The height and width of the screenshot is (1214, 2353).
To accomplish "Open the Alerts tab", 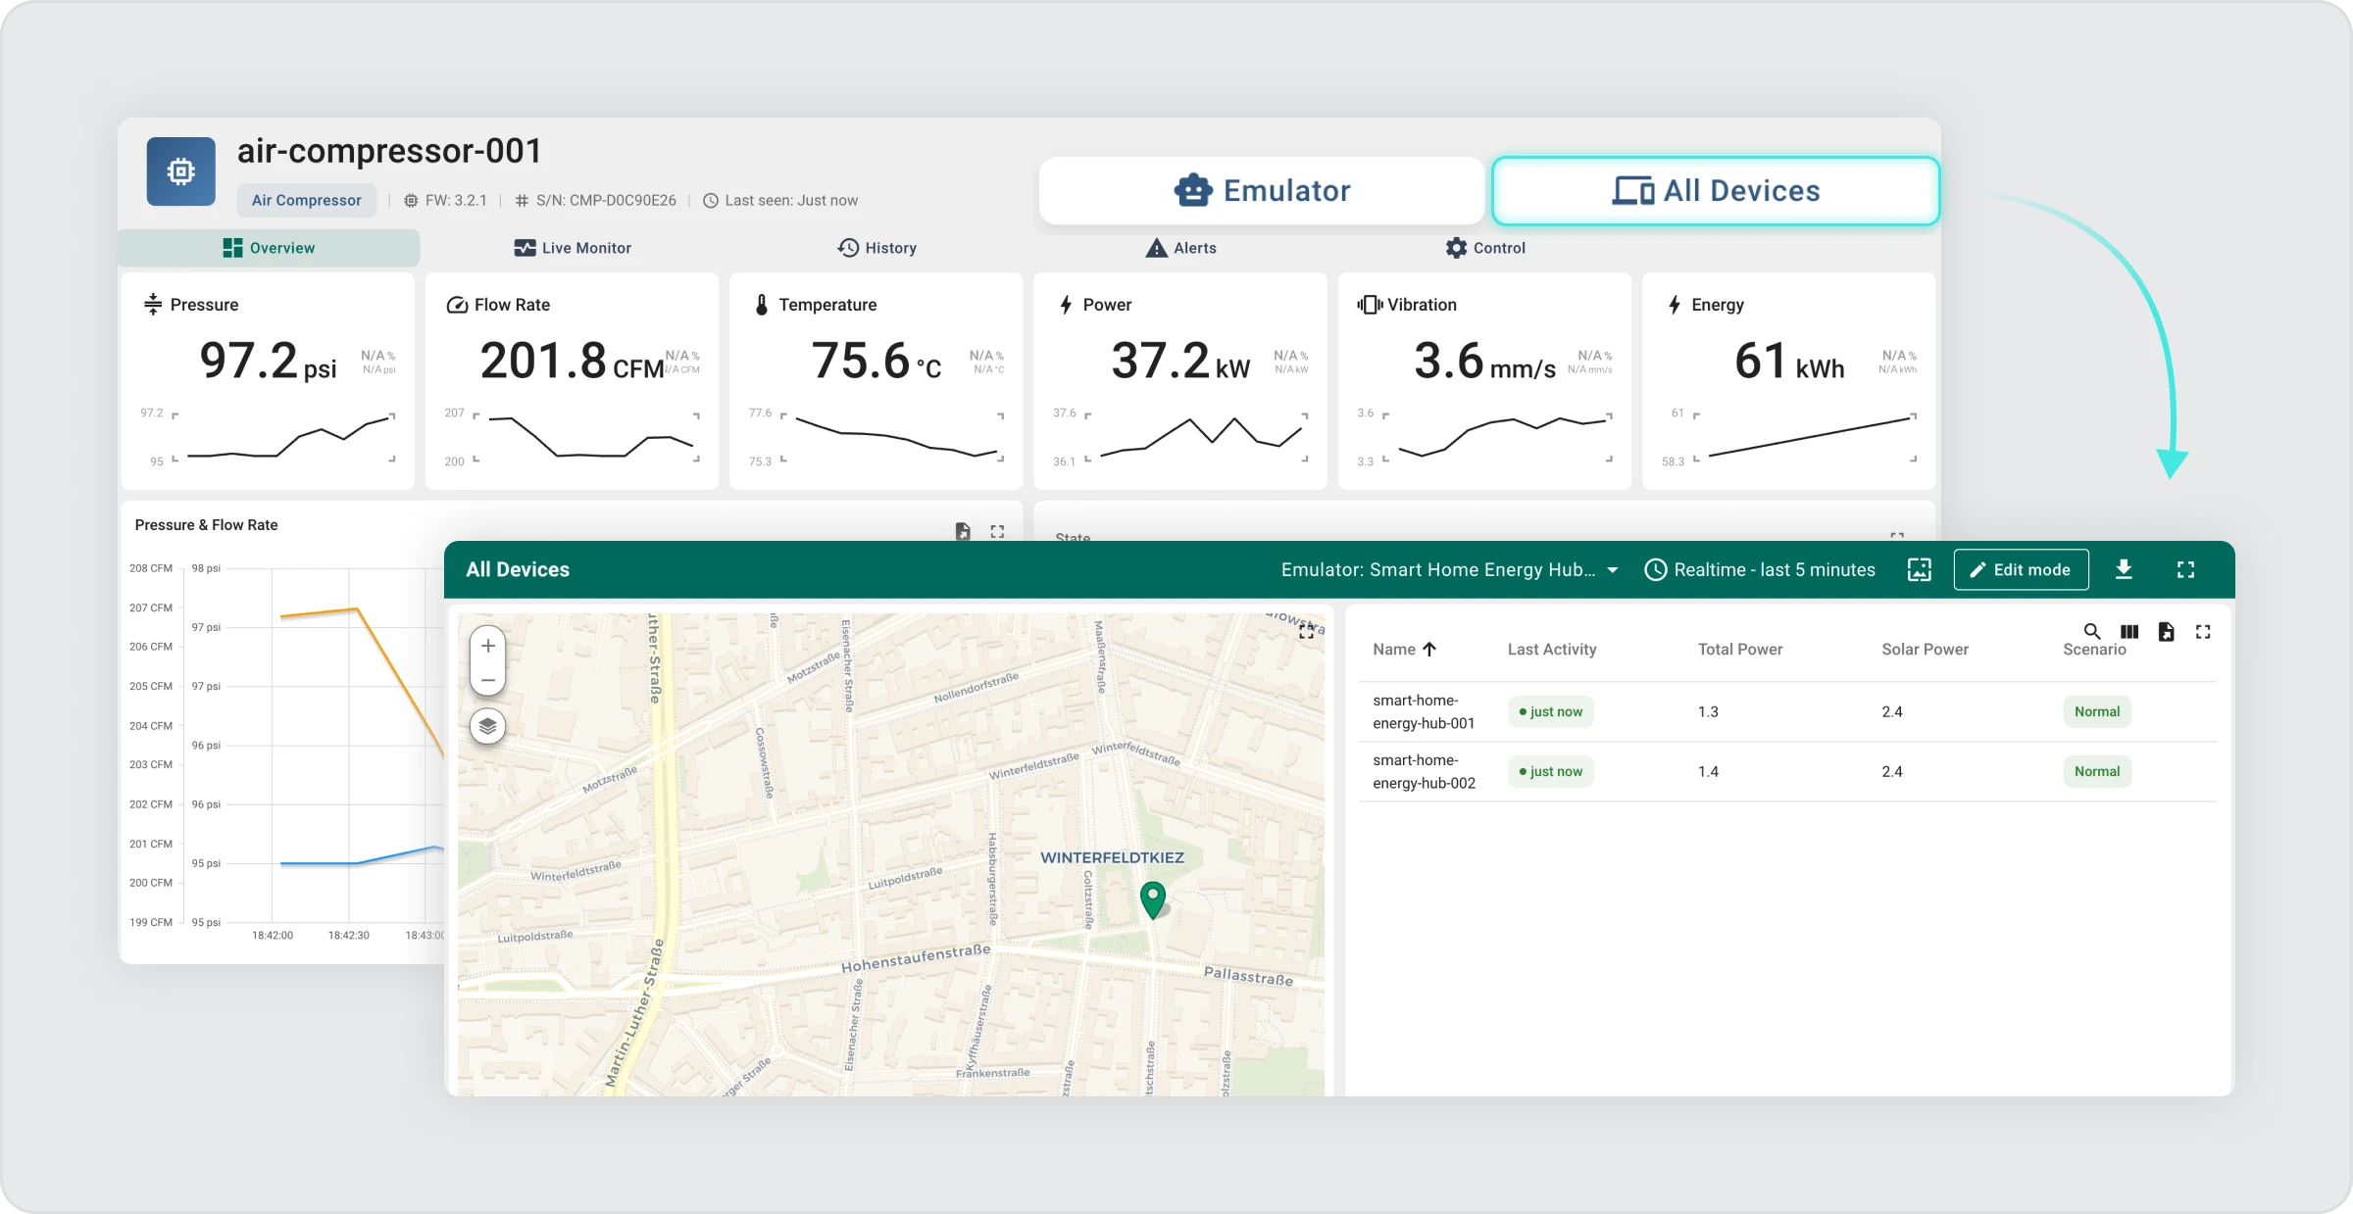I will [x=1180, y=248].
